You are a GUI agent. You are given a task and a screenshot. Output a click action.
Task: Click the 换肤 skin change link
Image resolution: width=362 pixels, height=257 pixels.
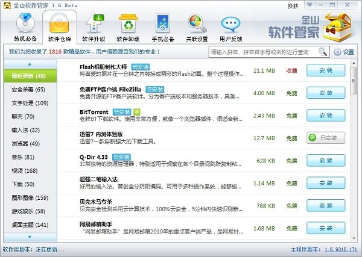309,5
